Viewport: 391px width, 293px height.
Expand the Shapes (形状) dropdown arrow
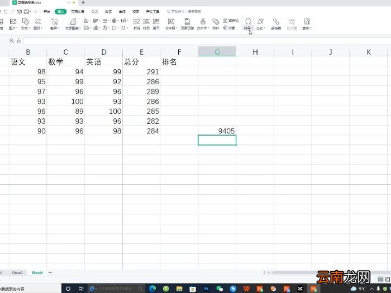coord(29,28)
